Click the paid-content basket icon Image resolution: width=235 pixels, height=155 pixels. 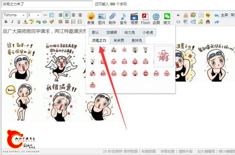186,15
